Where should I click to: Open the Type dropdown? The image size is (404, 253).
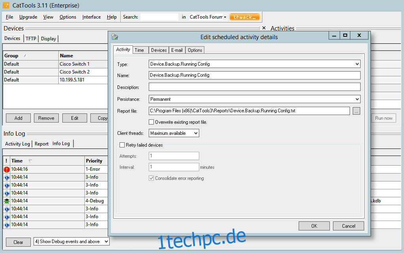click(357, 64)
